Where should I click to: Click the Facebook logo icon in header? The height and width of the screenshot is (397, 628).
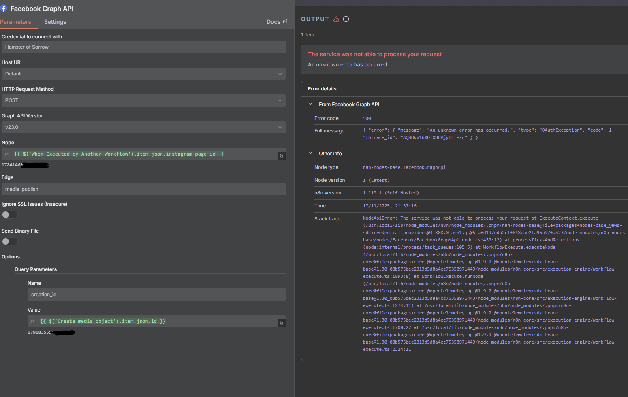pos(4,9)
